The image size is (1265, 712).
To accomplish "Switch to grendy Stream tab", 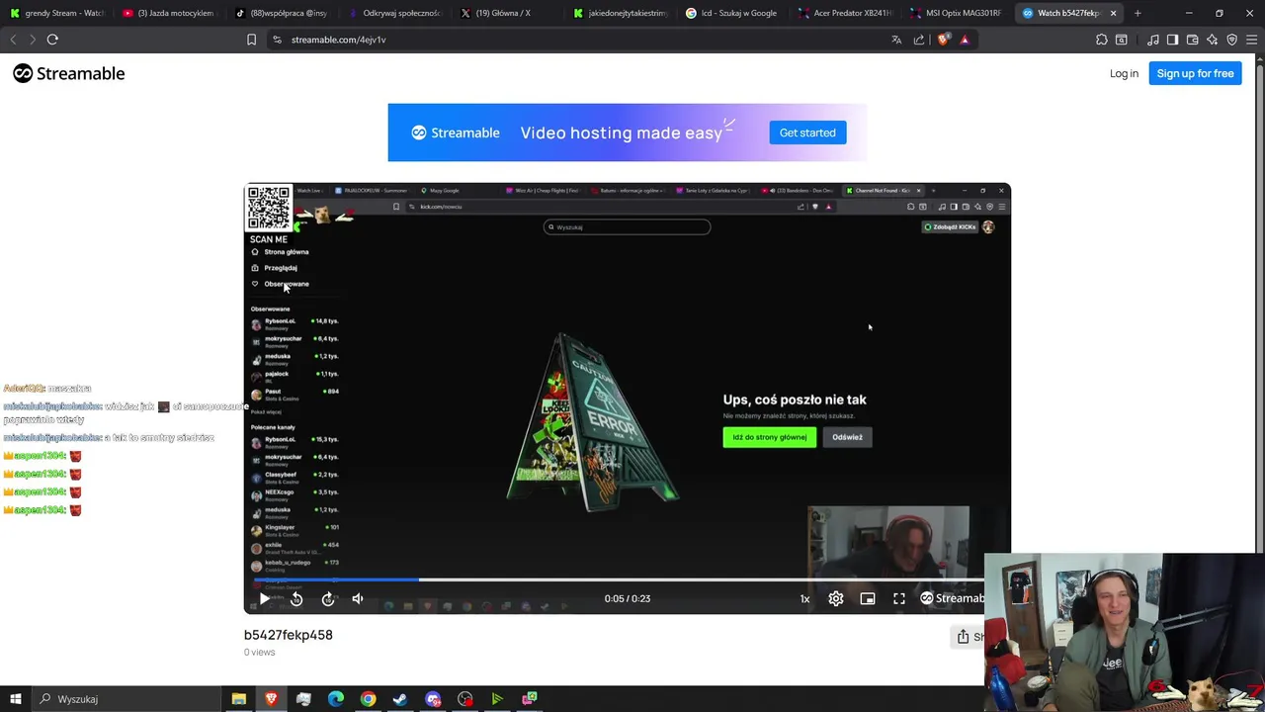I will [x=57, y=13].
